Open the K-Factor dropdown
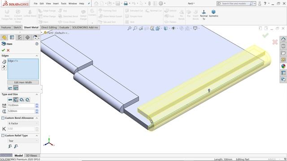The height and width of the screenshot is (161, 287). pyautogui.click(x=23, y=123)
